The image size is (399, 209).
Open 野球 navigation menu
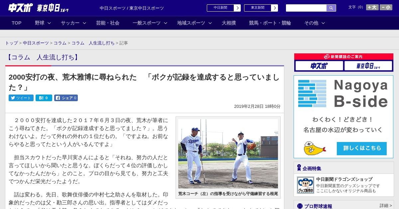(40, 23)
